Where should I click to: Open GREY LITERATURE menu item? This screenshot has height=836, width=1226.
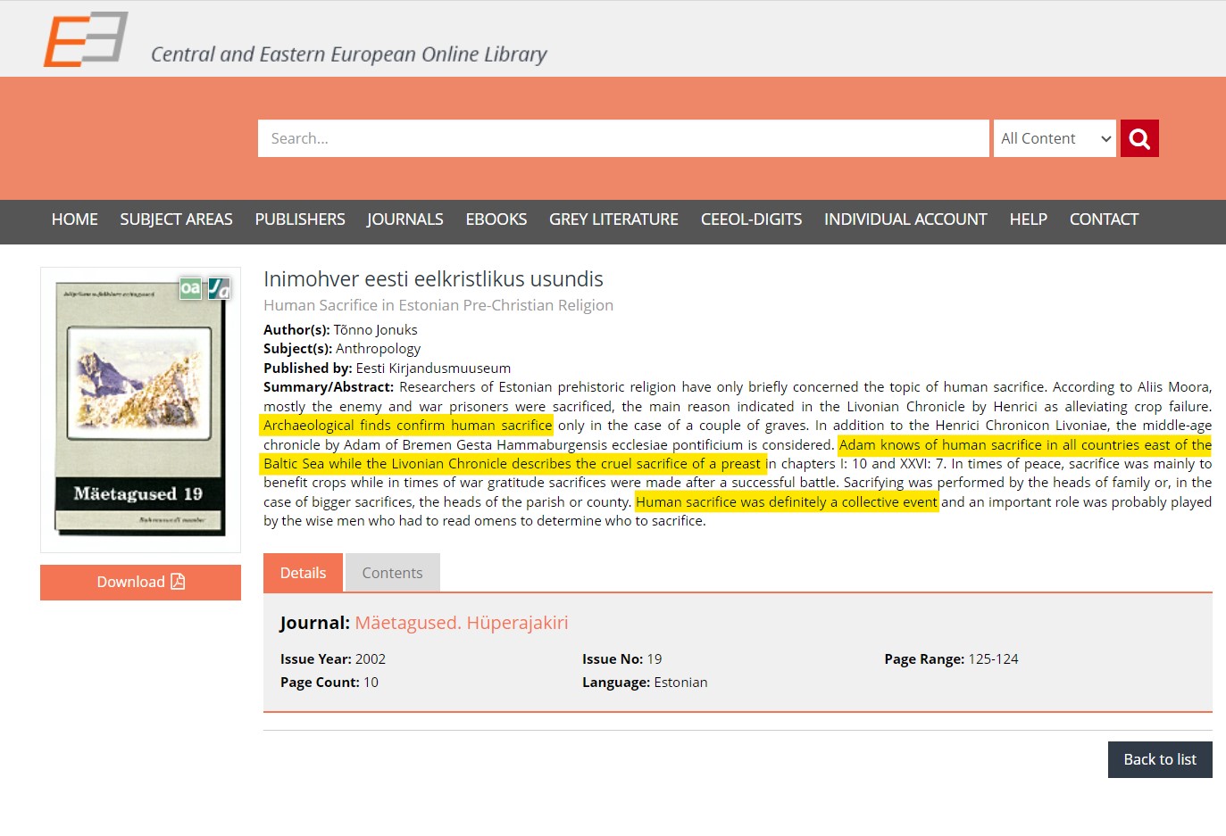tap(613, 219)
